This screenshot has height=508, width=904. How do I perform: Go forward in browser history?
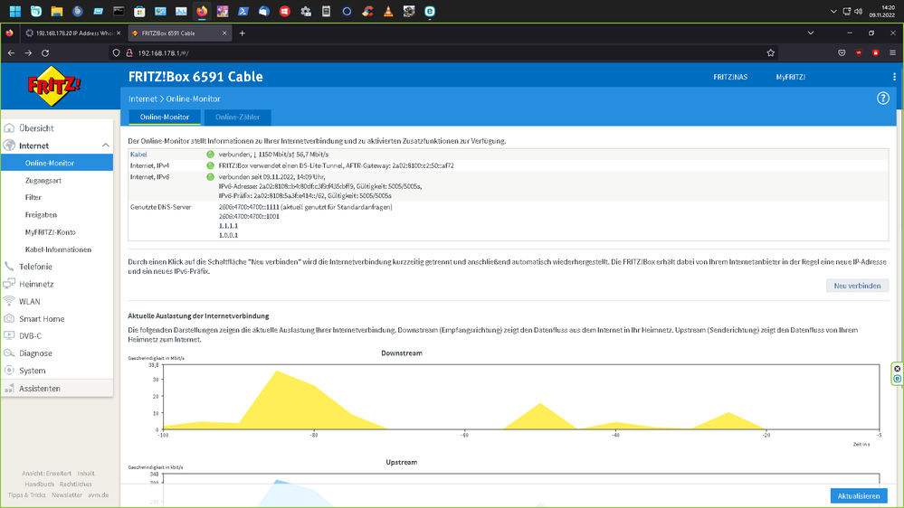pos(28,53)
